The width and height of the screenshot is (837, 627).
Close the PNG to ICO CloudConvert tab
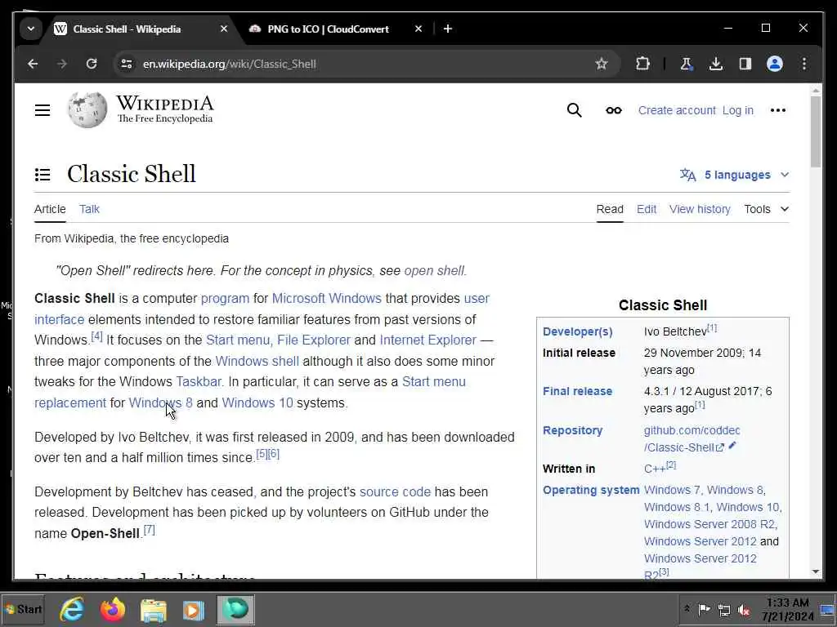418,29
